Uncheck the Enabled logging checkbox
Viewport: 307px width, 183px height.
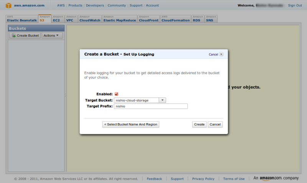click(x=116, y=94)
